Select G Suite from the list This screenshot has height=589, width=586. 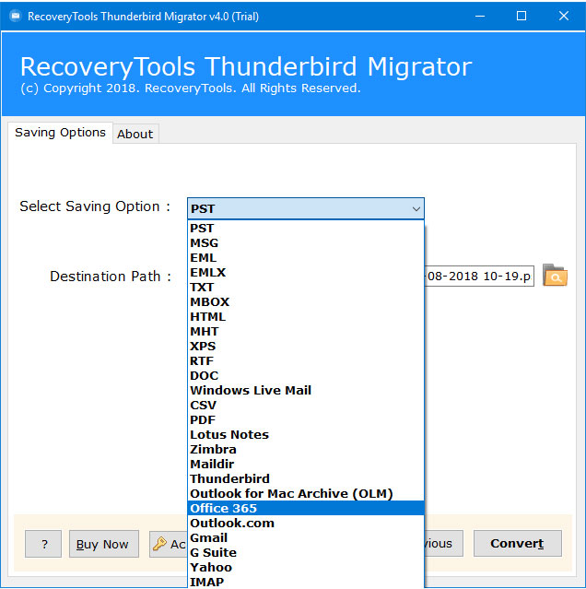(306, 552)
